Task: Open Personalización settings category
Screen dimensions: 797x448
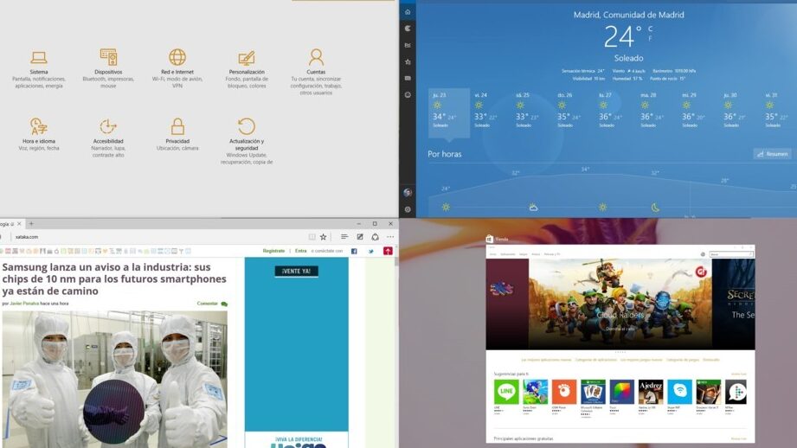Action: [x=247, y=69]
